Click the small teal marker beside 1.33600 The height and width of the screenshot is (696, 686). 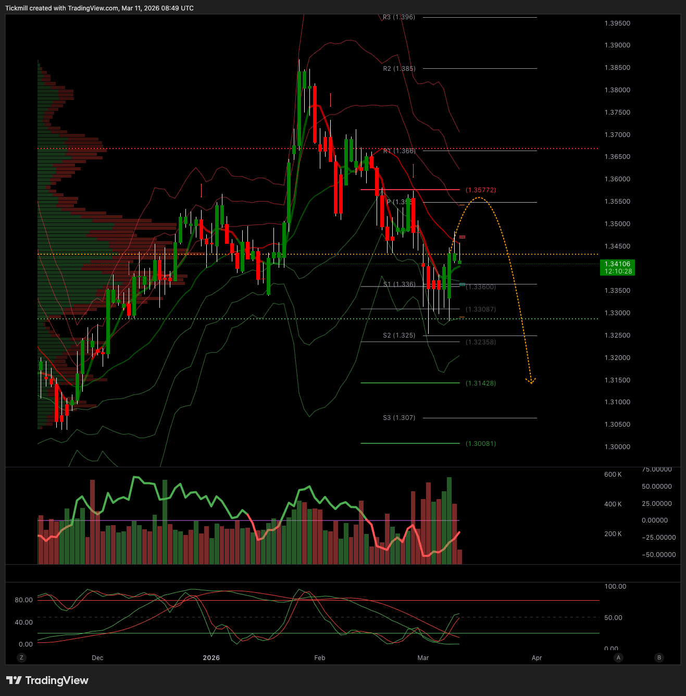tap(462, 284)
